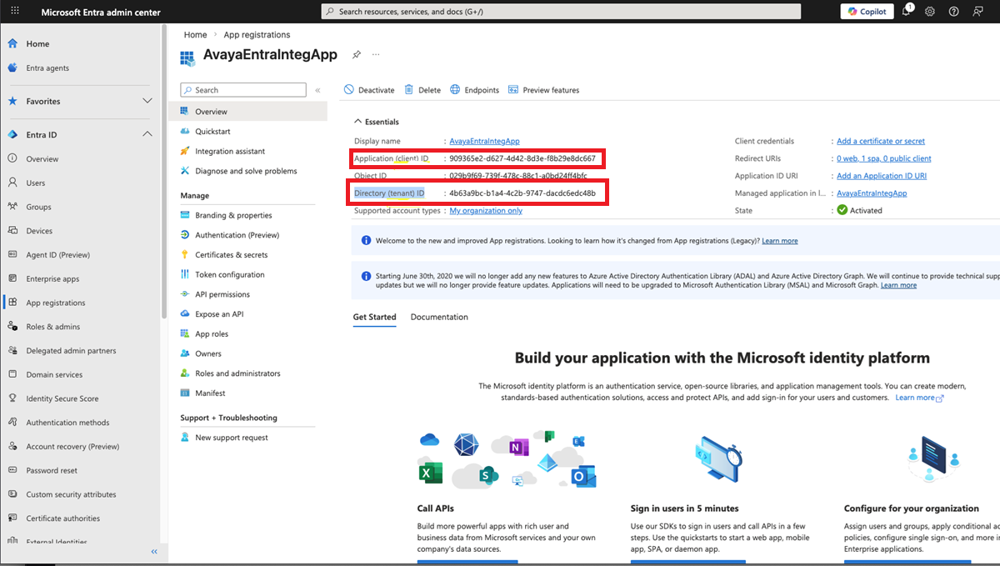Viewport: 1000px width, 566px height.
Task: Open Agent ID (Preview) in sidebar
Action: (x=57, y=255)
